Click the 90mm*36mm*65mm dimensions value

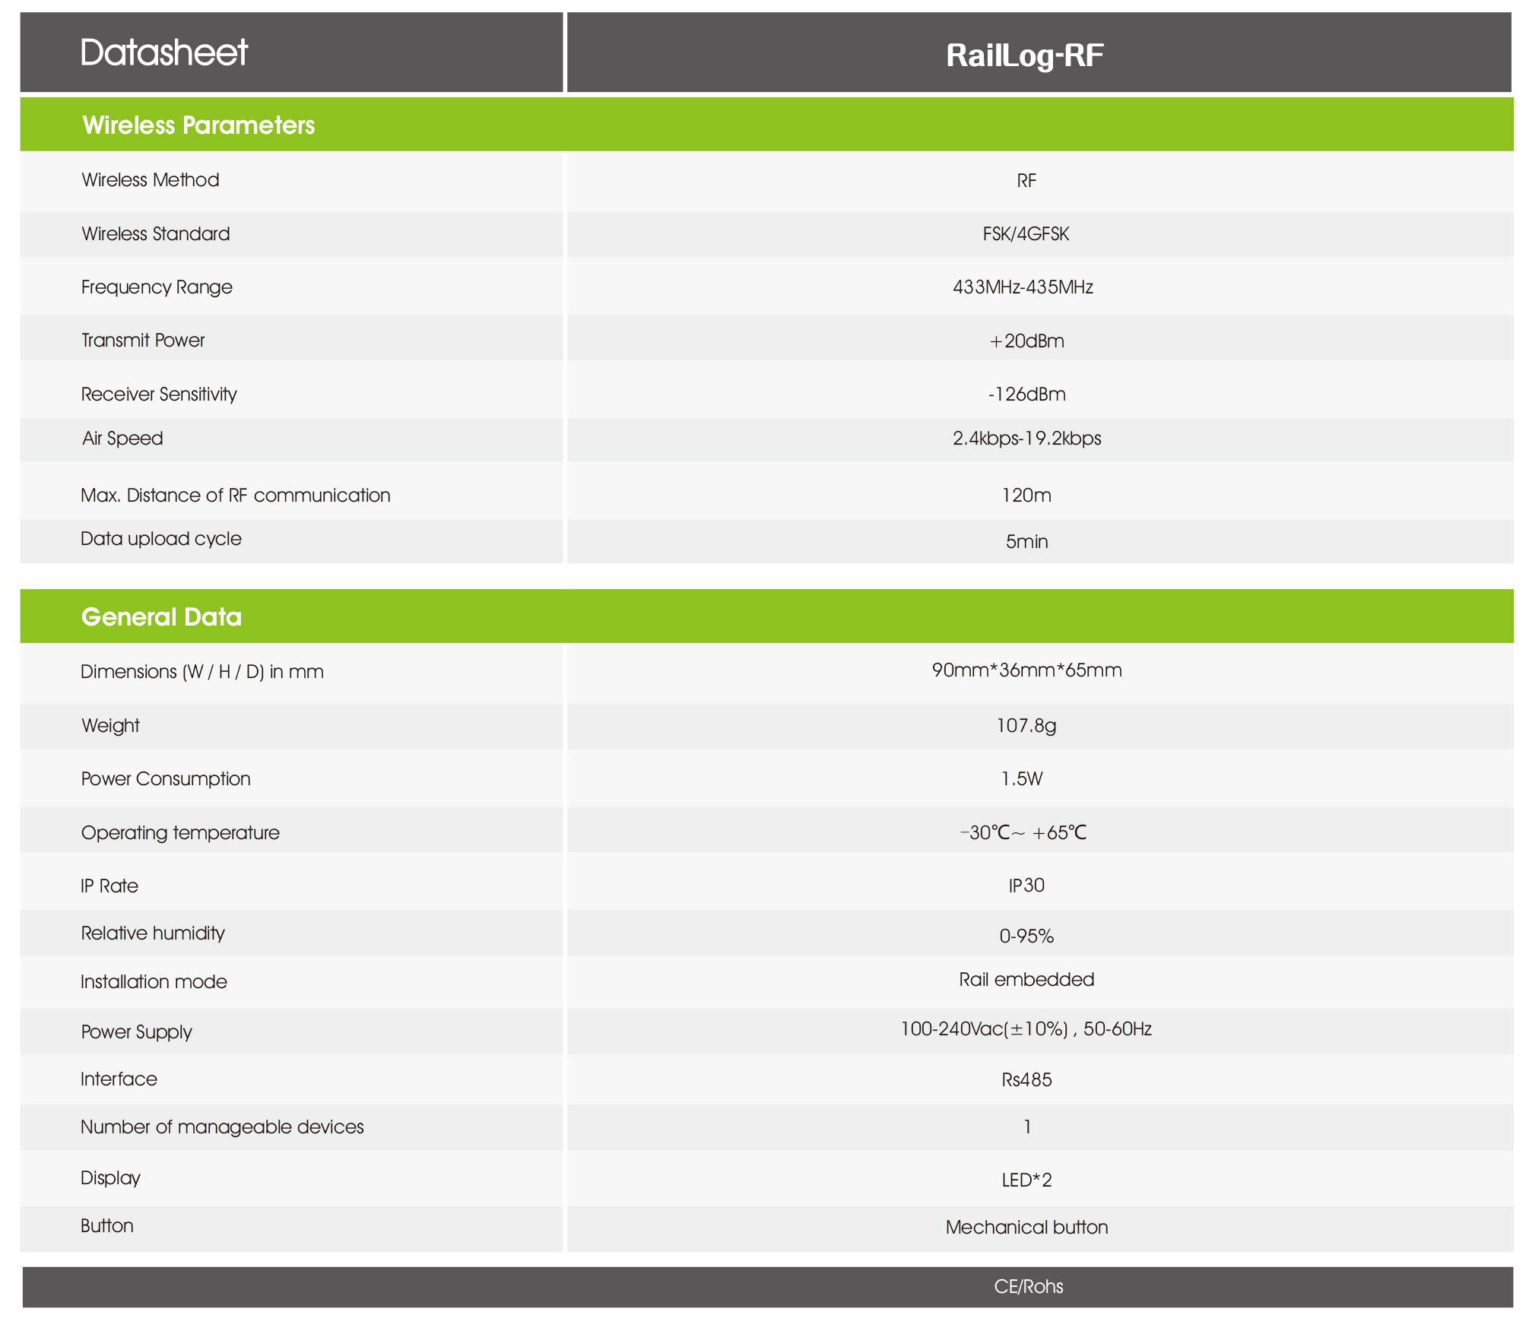pyautogui.click(x=1026, y=670)
